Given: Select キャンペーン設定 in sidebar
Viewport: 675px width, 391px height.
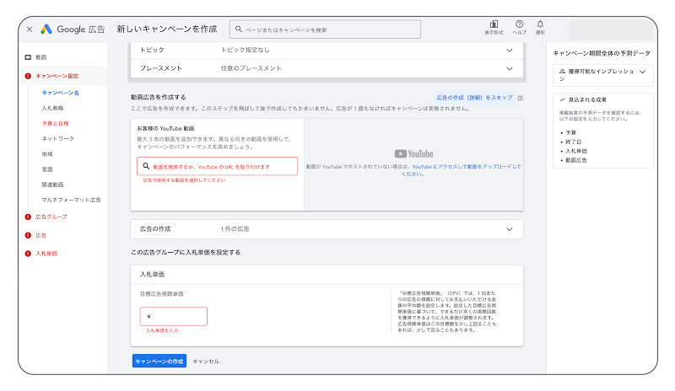Looking at the screenshot, I should [x=57, y=76].
